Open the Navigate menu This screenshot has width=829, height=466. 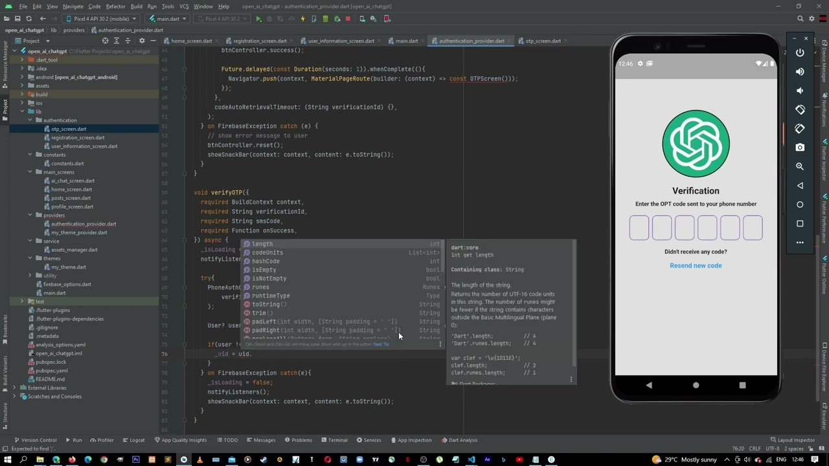click(73, 6)
